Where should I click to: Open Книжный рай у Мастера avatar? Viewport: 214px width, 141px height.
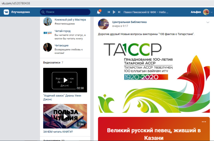47,21
